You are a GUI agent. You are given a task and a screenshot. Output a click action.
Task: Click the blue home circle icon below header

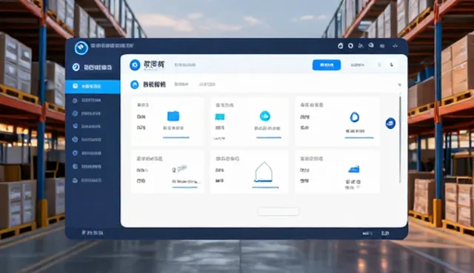point(134,85)
